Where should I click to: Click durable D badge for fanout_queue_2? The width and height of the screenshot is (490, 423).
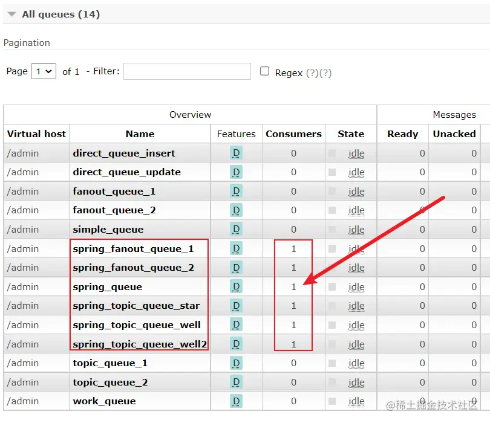point(236,210)
